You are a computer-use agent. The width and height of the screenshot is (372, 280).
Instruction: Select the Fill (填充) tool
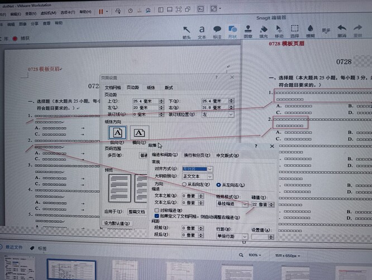pos(264,30)
